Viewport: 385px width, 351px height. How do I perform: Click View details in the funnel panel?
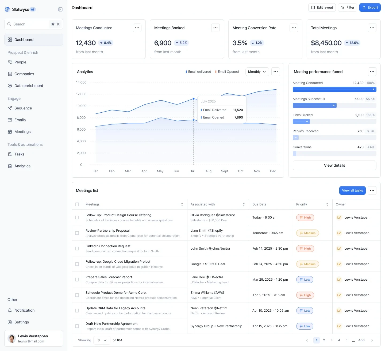click(x=334, y=165)
